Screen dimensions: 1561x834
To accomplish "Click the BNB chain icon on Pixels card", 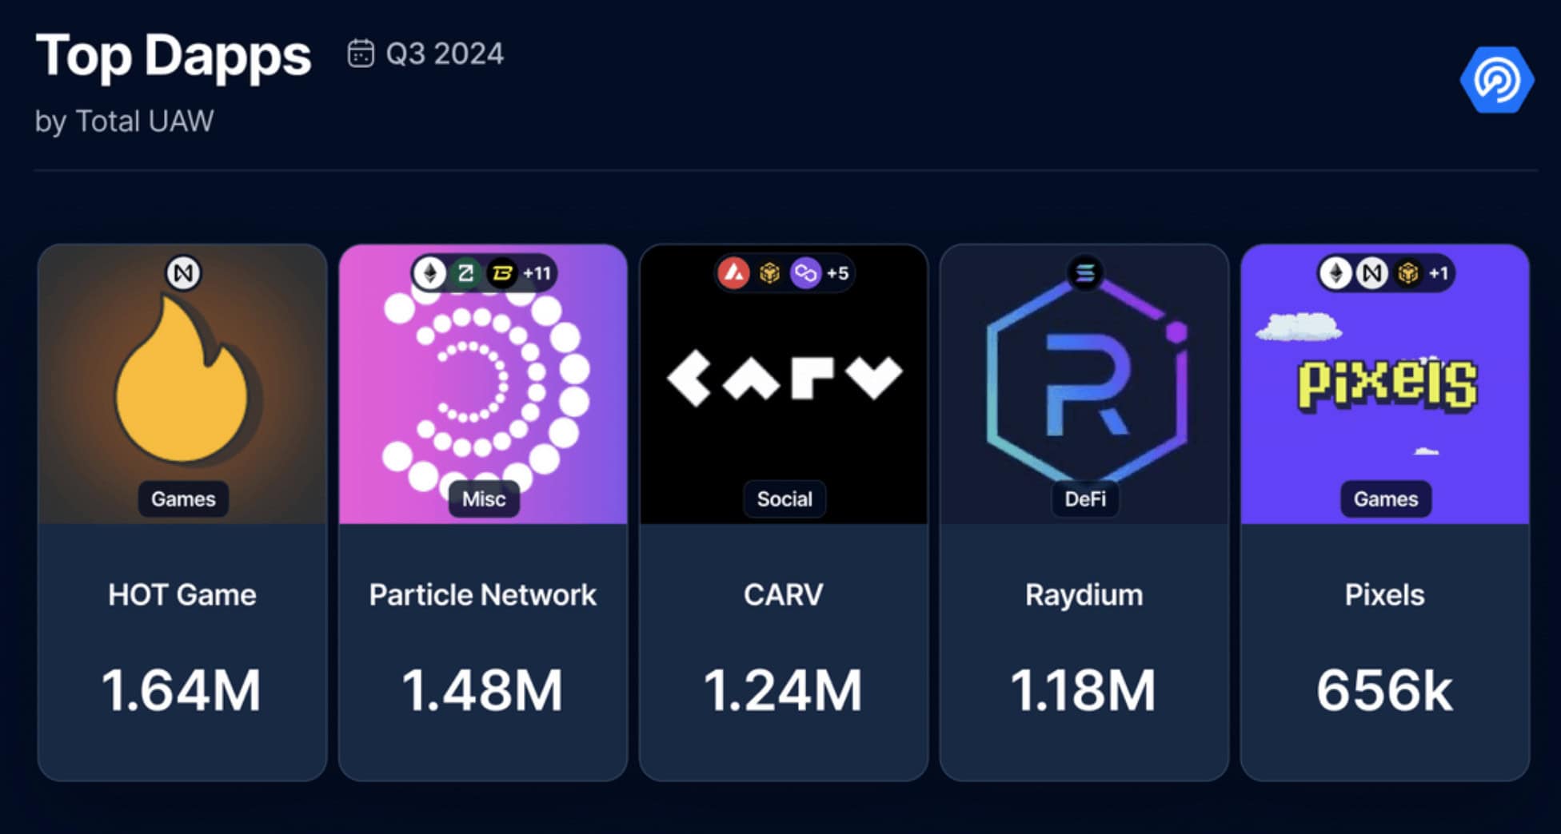I will click(x=1408, y=273).
